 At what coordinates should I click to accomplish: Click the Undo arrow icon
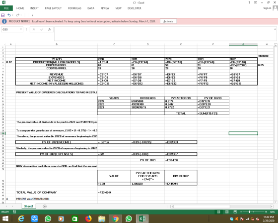point(9,15)
